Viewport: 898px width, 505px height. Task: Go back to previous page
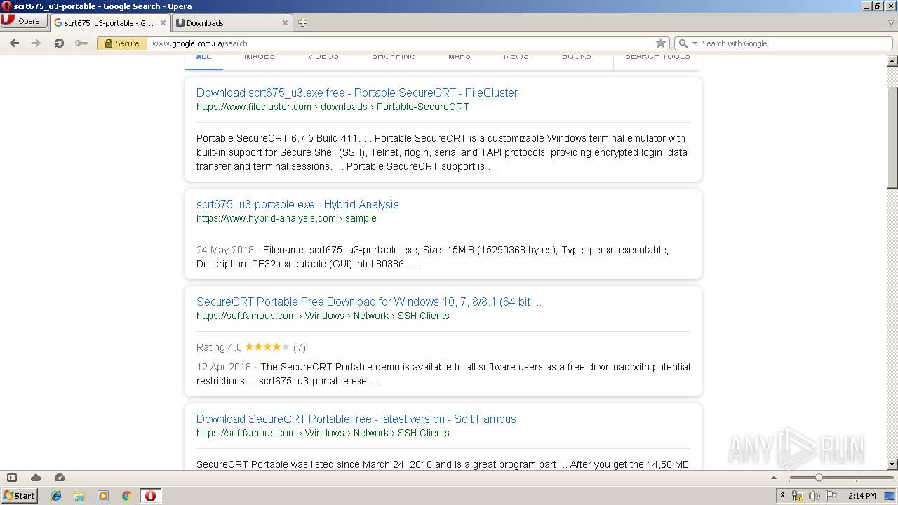pos(14,43)
